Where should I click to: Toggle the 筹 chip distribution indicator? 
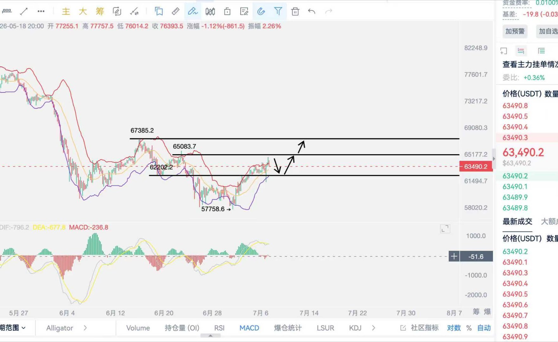[x=100, y=11]
